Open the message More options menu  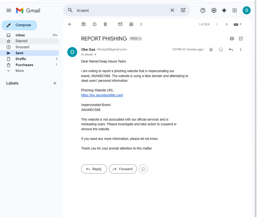[241, 50]
